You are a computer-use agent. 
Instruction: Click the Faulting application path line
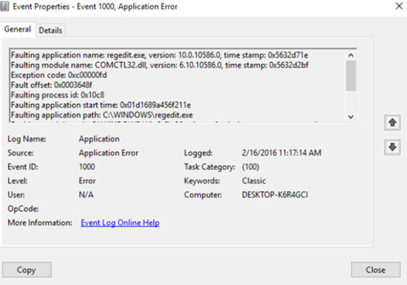click(x=102, y=115)
